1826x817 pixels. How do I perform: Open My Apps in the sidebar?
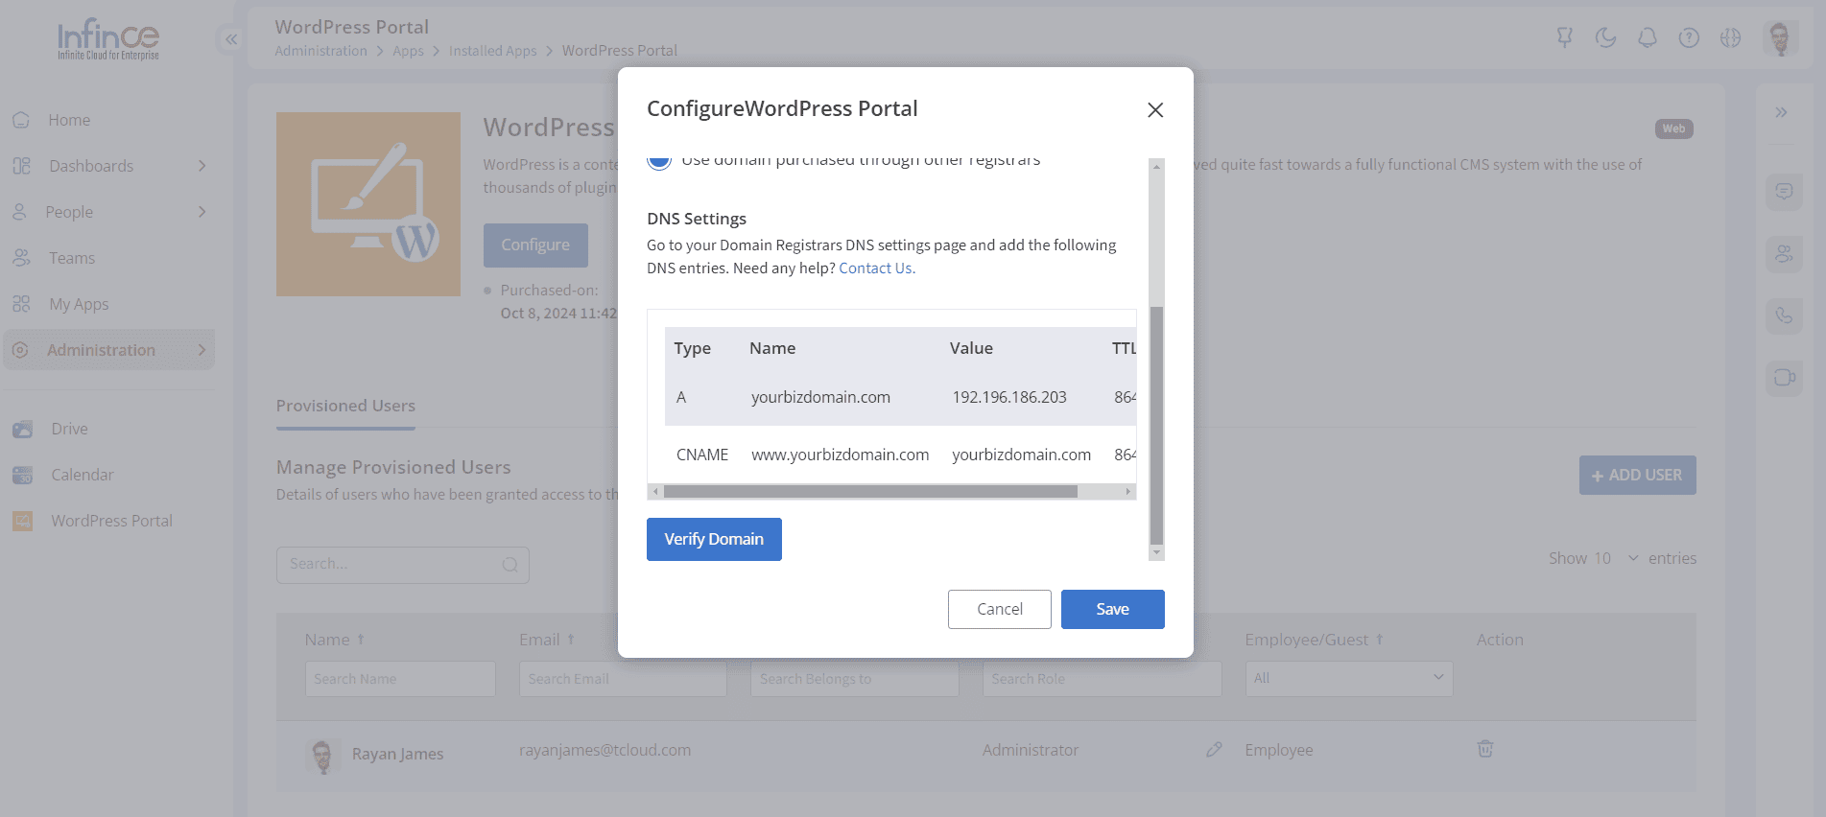(x=79, y=304)
